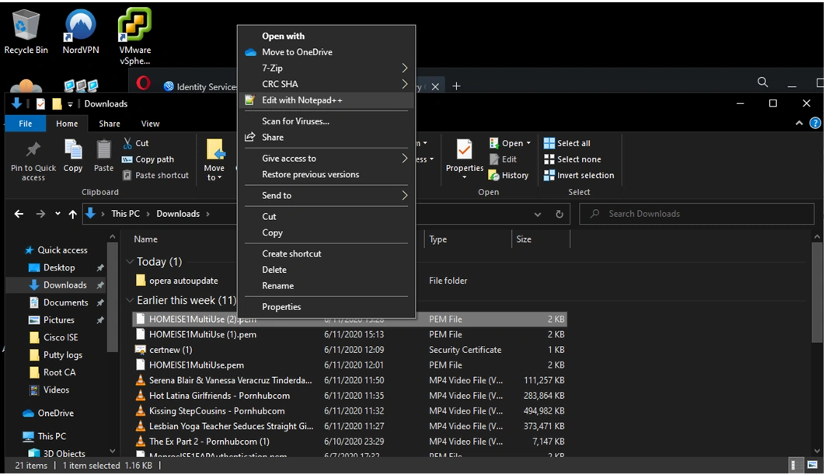The height and width of the screenshot is (475, 826).
Task: Open Properties from the ribbon checkmark icon
Action: 465,150
